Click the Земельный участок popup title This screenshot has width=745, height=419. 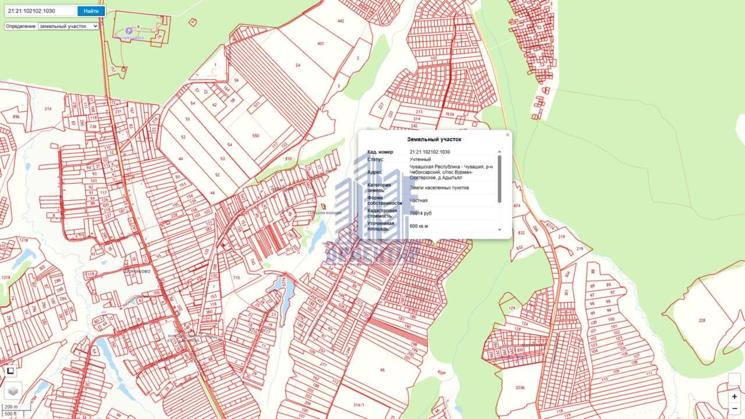coord(434,140)
